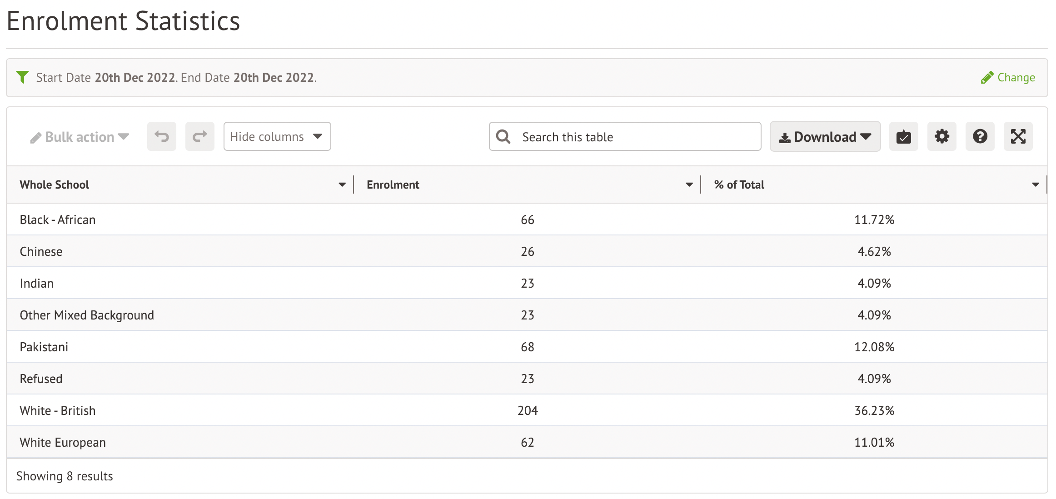This screenshot has width=1056, height=499.
Task: Click the Other Mixed Background row
Action: pos(87,315)
